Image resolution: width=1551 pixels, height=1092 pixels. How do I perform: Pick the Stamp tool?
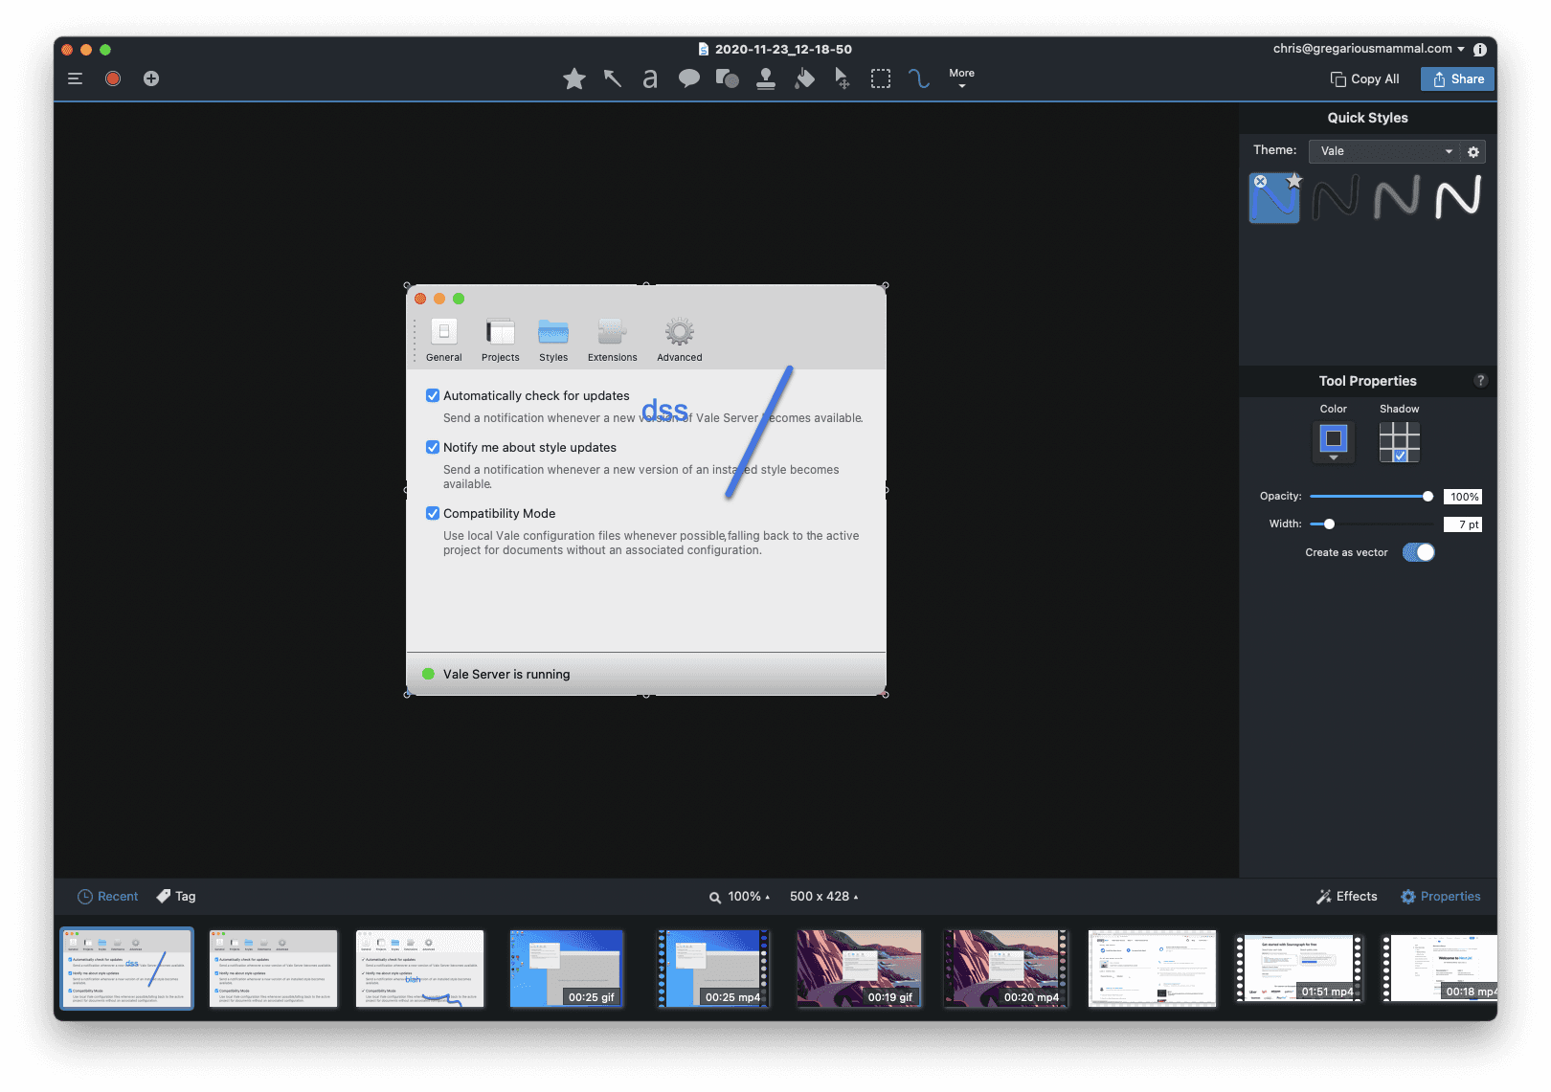pyautogui.click(x=765, y=78)
